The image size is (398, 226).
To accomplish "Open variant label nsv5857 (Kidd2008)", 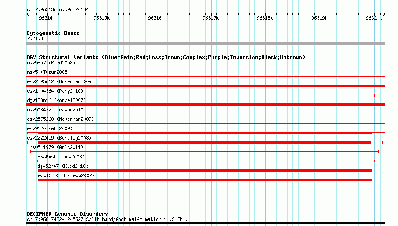I will coord(51,63).
